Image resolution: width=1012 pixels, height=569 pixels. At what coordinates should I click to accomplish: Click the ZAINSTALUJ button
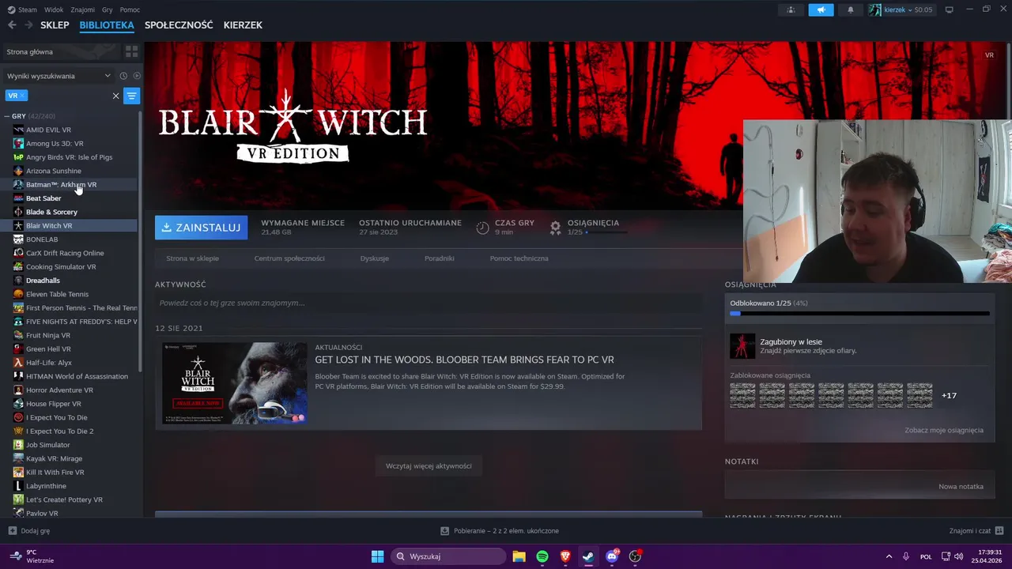coord(201,228)
